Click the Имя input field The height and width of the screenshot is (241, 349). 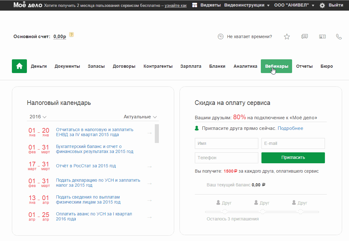click(x=227, y=144)
